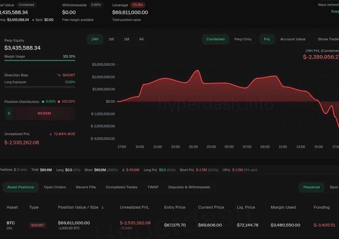This screenshot has height=239, width=339.
Task: Click the ROE down arrow icon
Action: [x=51, y=134]
